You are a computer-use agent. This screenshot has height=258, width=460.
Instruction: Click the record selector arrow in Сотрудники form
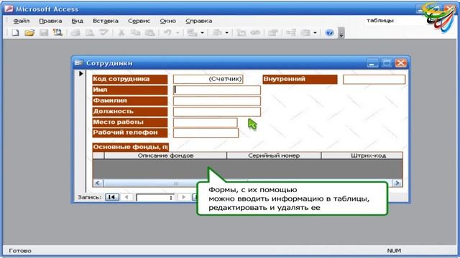(81, 73)
